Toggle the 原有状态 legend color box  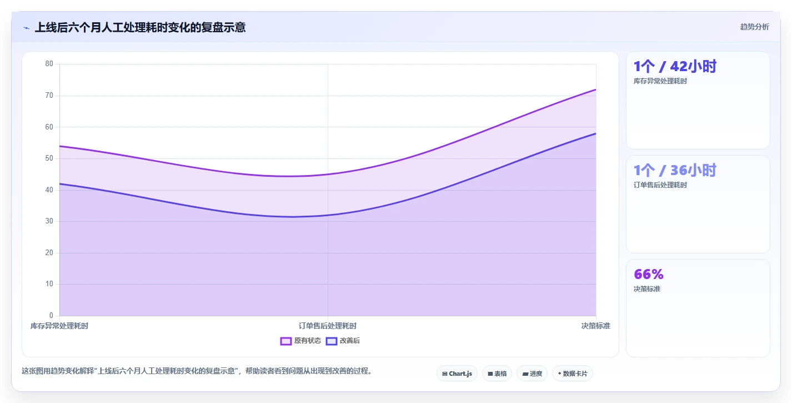tap(286, 341)
